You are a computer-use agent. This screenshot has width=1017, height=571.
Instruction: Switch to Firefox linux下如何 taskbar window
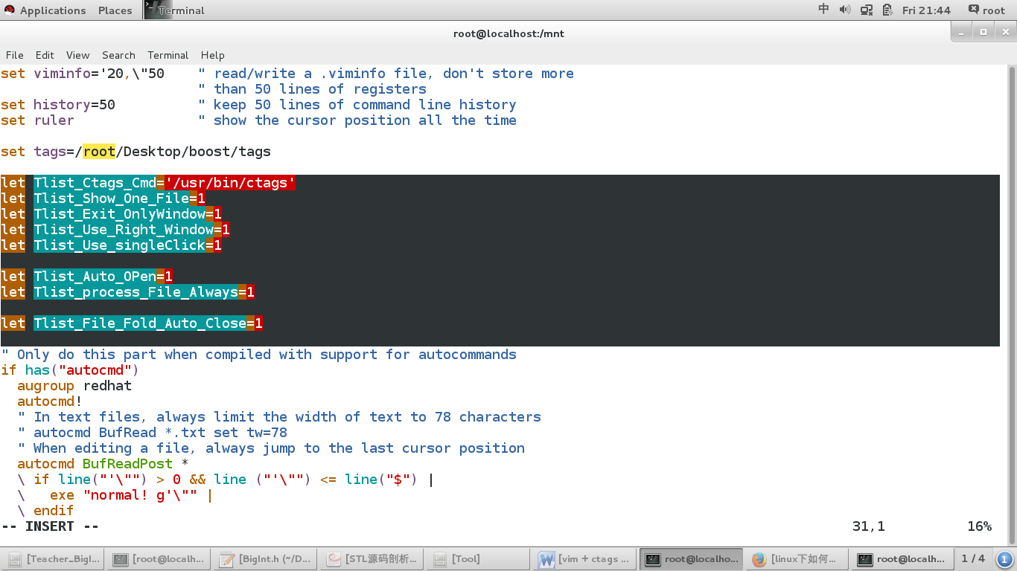797,559
